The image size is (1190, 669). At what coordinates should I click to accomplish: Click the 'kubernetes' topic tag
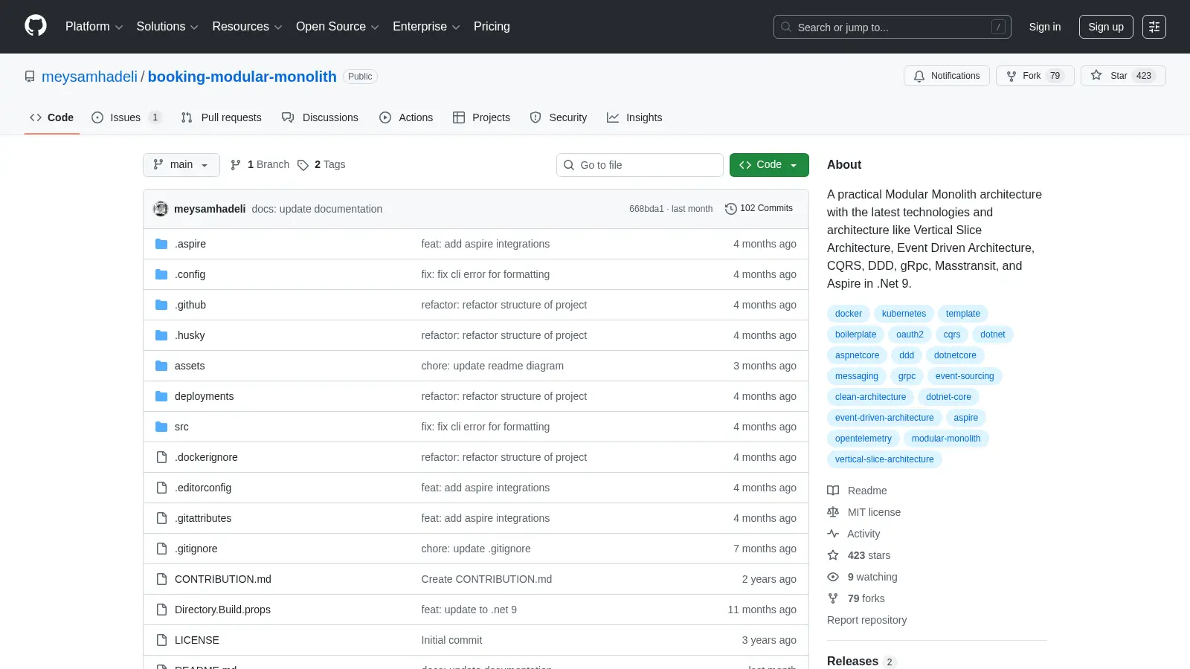904,314
